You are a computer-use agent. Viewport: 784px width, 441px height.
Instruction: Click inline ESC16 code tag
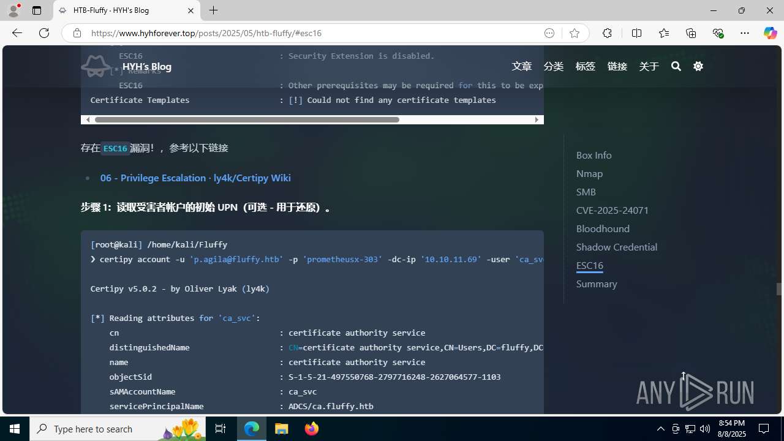pyautogui.click(x=115, y=148)
